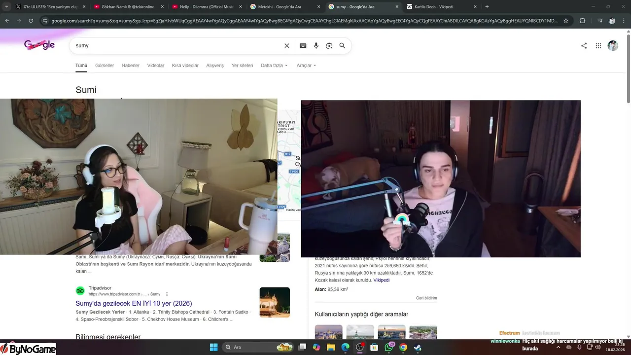Click the Alan: 95,39 km² text

(x=331, y=289)
